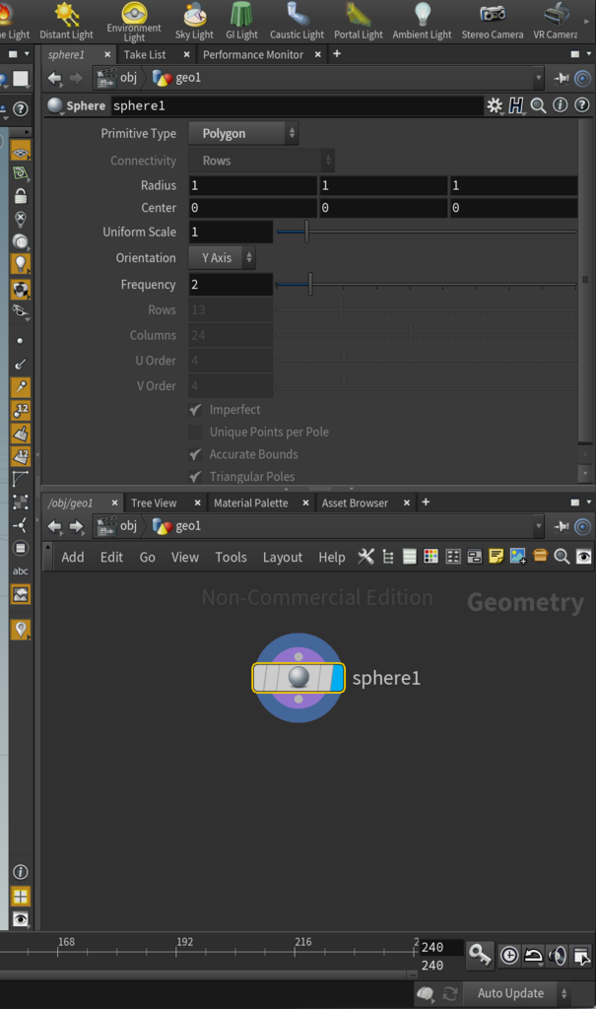
Task: Expand the parameter pane path history dropdown
Action: click(x=538, y=78)
